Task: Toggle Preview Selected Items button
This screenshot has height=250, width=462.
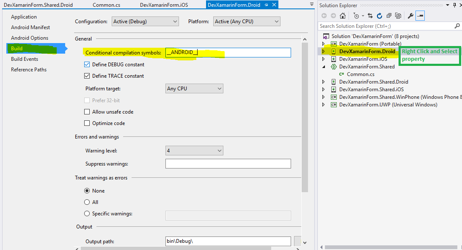Action: [420, 16]
